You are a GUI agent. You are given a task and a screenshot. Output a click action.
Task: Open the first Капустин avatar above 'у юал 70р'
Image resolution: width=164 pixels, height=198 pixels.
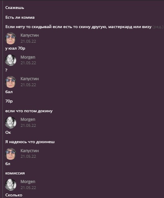tap(11, 38)
